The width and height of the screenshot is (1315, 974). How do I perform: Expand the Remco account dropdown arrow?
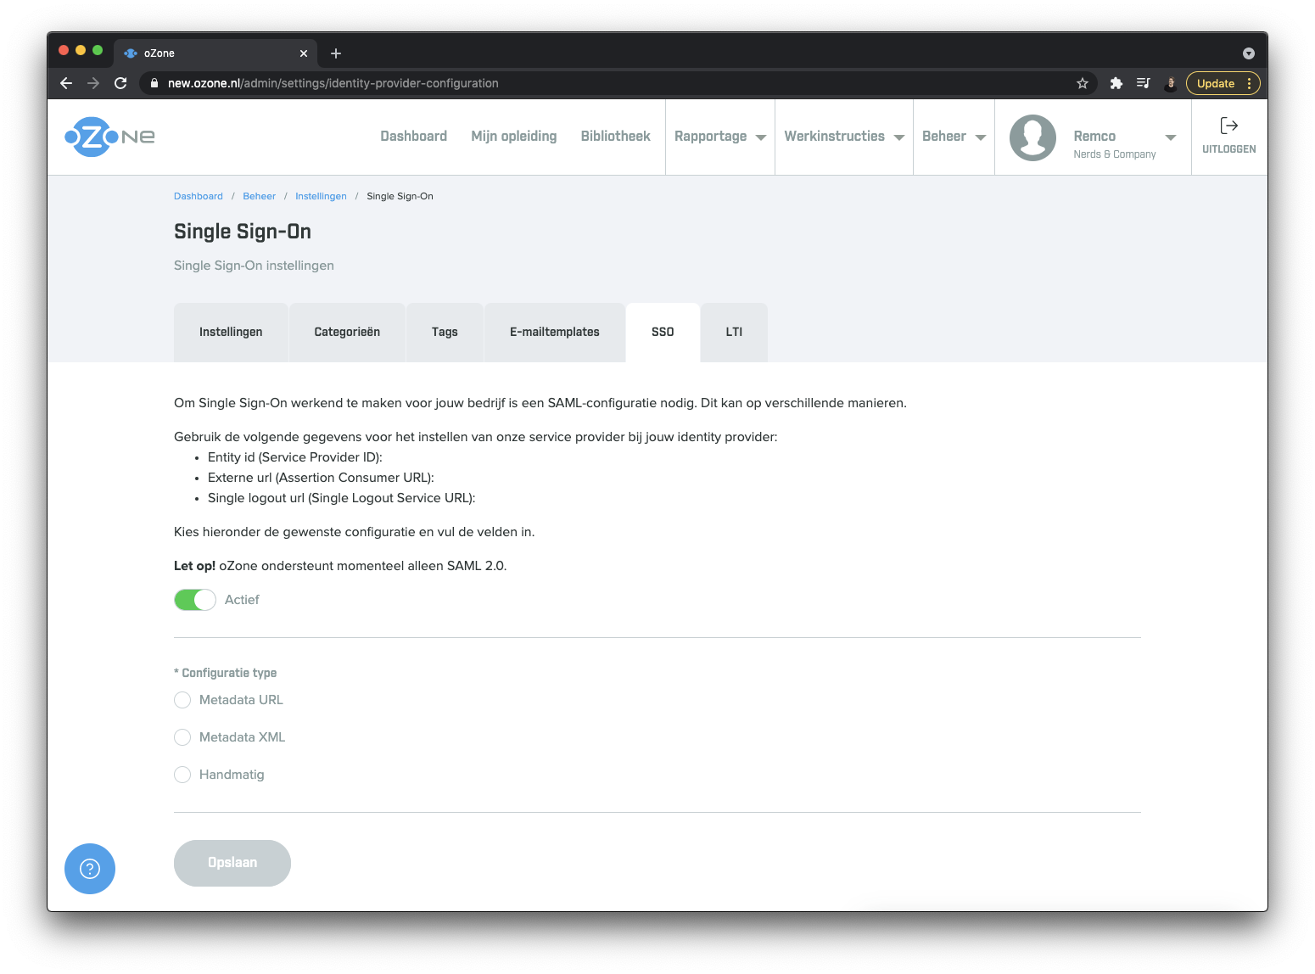pos(1171,137)
